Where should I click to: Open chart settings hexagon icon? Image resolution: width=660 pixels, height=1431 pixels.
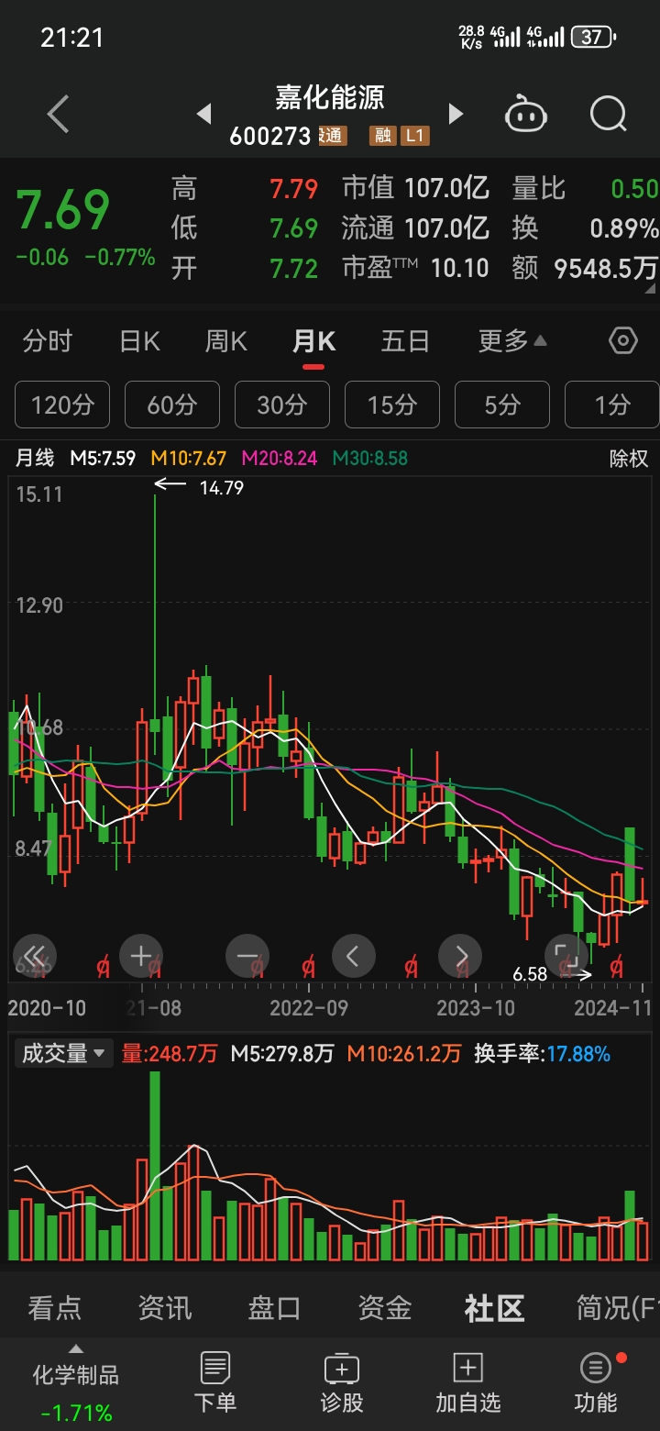pyautogui.click(x=622, y=341)
